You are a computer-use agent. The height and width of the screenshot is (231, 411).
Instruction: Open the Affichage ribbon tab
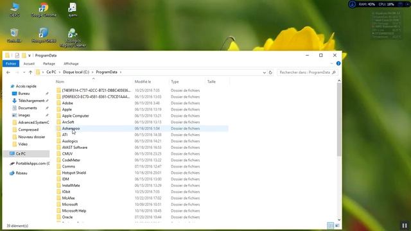[71, 64]
